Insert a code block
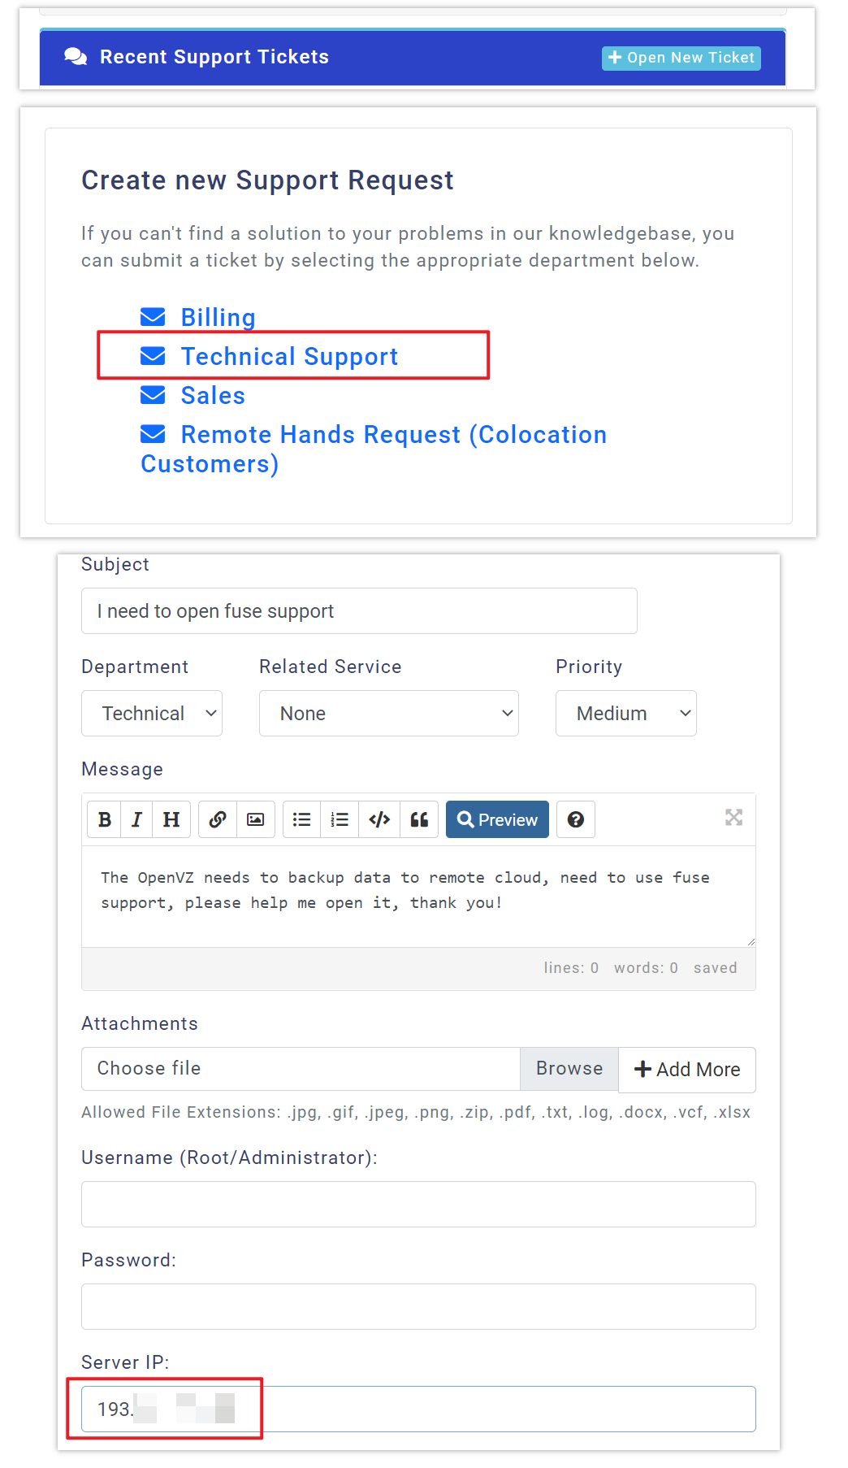The image size is (848, 1468). (379, 819)
